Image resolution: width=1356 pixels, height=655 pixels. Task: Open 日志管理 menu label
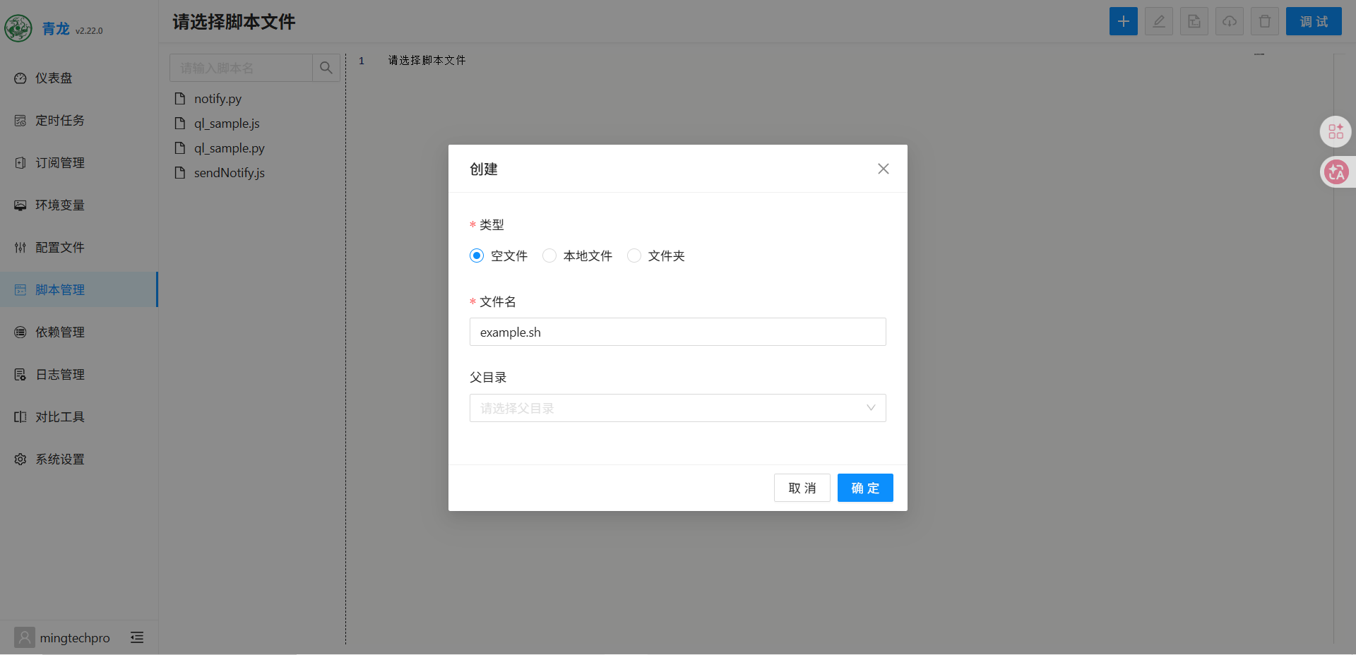60,375
